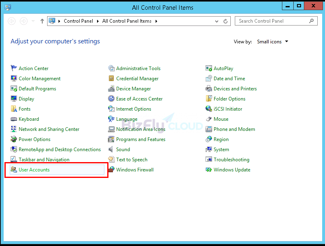Click the Control Panel breadcrumb
The image size is (325, 246).
click(78, 21)
